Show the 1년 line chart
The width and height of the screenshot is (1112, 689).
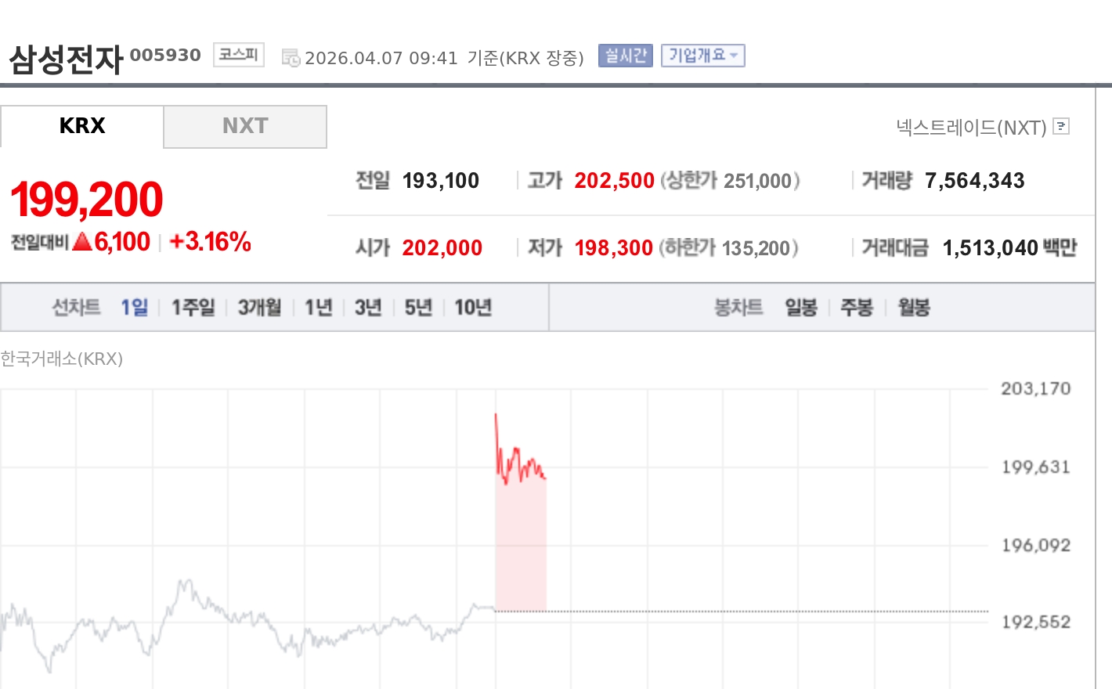(x=318, y=308)
